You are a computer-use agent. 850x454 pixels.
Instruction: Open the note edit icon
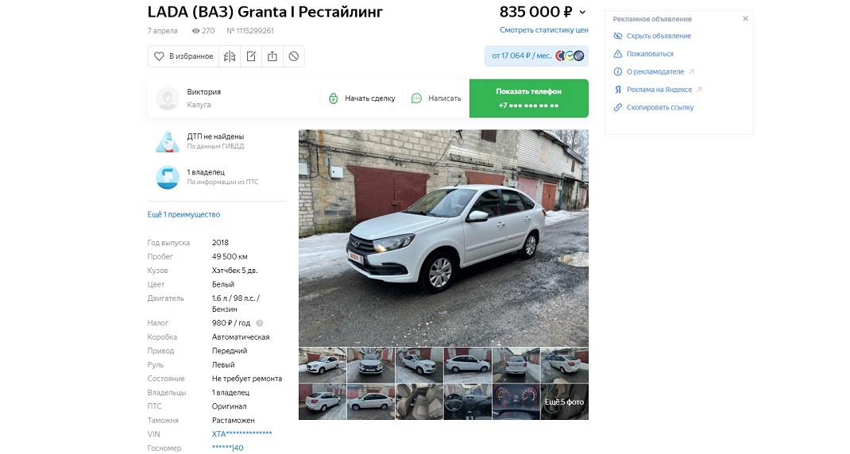click(x=251, y=56)
